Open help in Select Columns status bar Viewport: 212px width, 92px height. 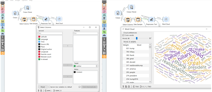39,90
